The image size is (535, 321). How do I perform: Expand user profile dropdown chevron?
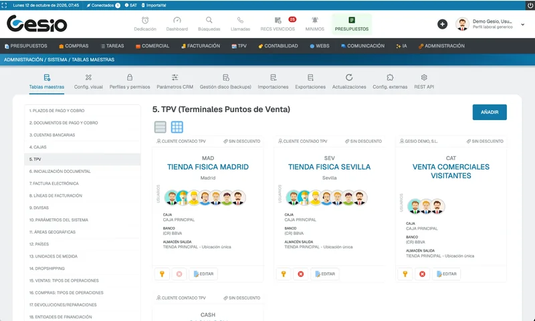(x=522, y=25)
